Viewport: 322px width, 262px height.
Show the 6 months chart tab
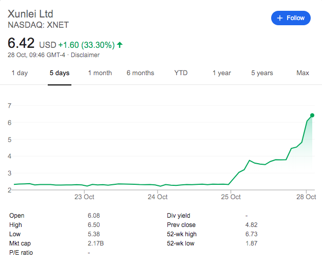pyautogui.click(x=140, y=73)
